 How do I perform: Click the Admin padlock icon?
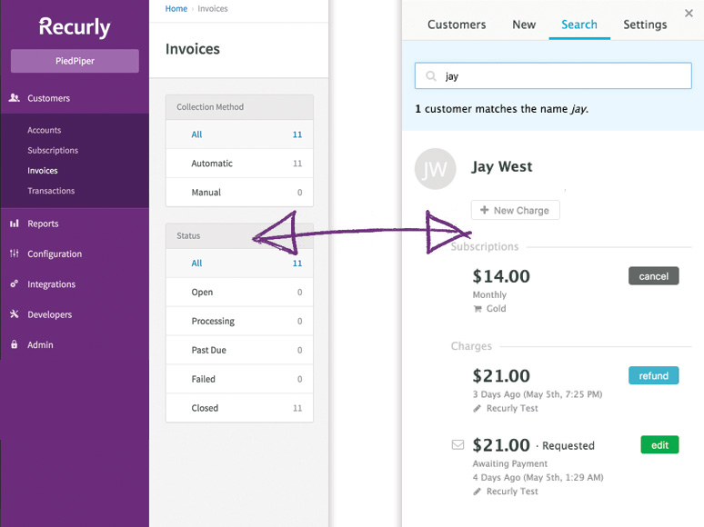point(15,344)
